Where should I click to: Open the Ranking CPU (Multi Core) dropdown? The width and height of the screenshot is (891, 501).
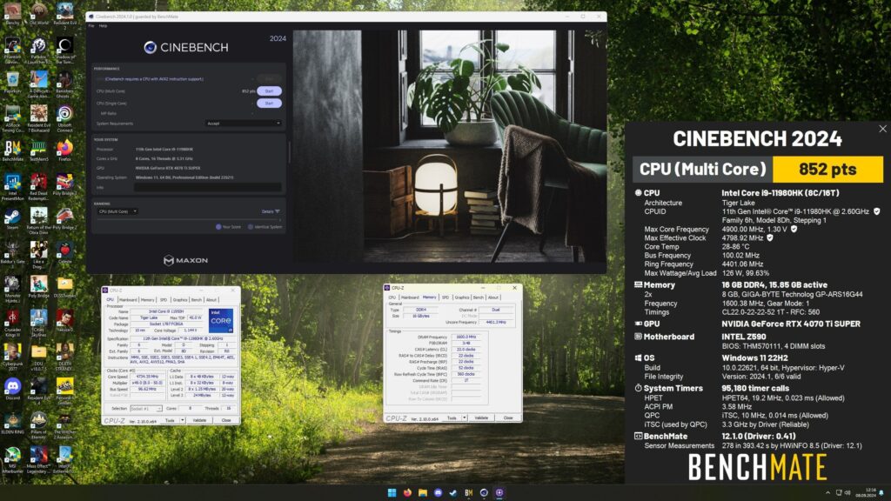(x=117, y=211)
